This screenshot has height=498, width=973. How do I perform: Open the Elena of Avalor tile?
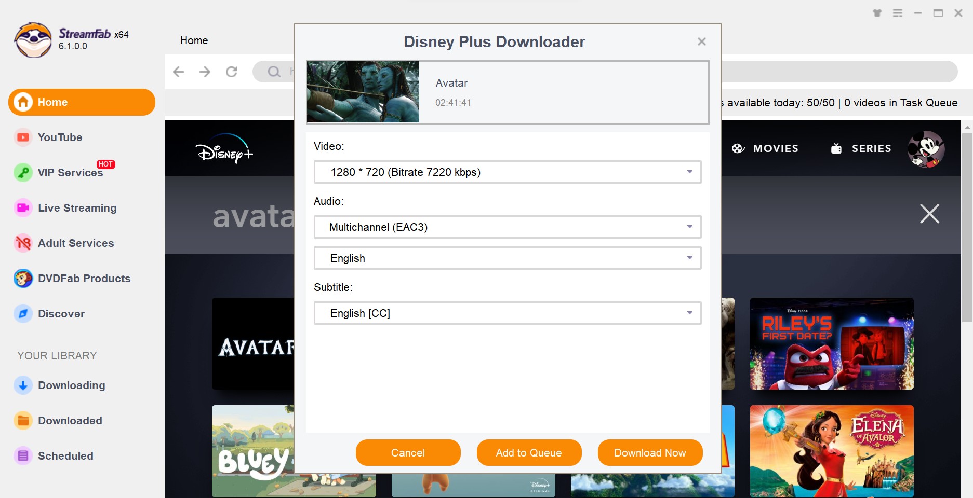tap(832, 451)
